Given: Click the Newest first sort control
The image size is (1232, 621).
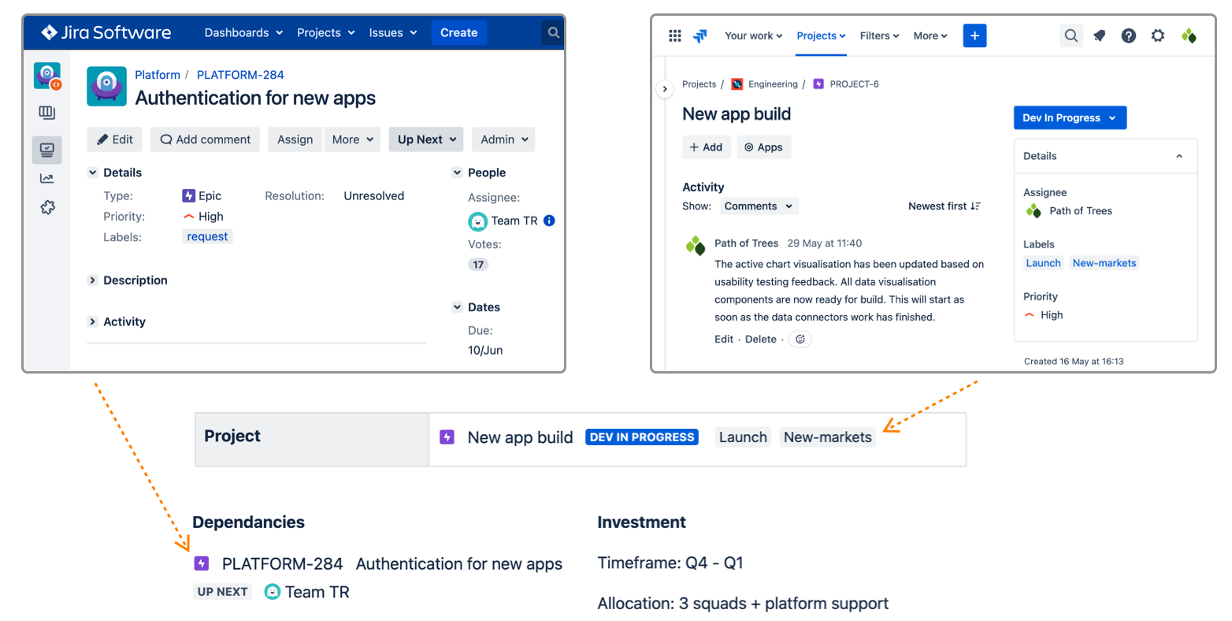Looking at the screenshot, I should 944,206.
